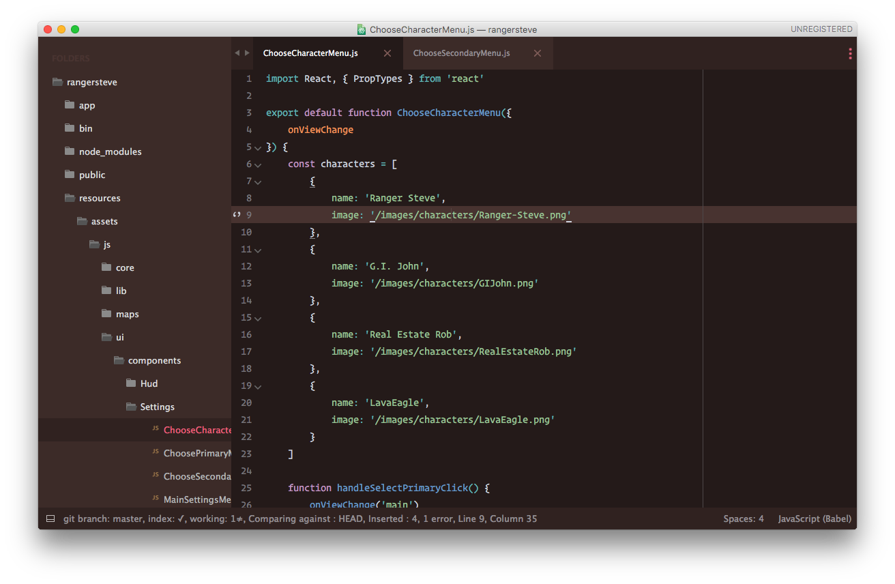Fold the characters array at line 6
Image resolution: width=895 pixels, height=584 pixels.
pos(258,164)
